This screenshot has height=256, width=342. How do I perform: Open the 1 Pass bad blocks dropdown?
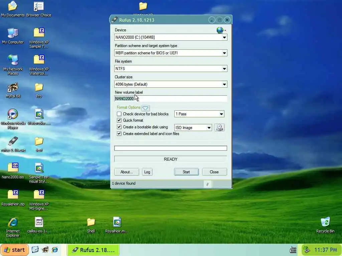199,114
